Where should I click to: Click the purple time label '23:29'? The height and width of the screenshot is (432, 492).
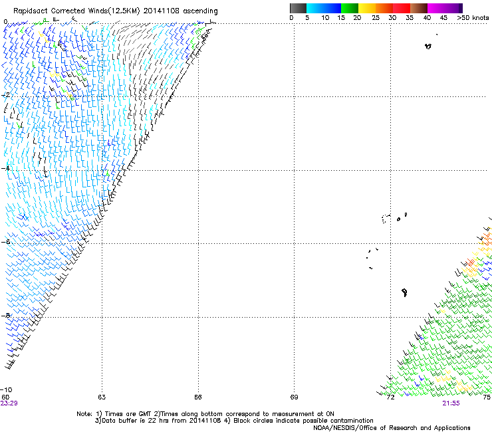[x=9, y=403]
